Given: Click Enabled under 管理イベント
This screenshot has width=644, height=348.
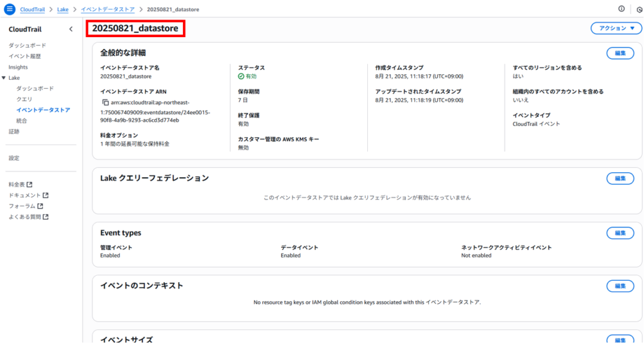Looking at the screenshot, I should (x=110, y=255).
